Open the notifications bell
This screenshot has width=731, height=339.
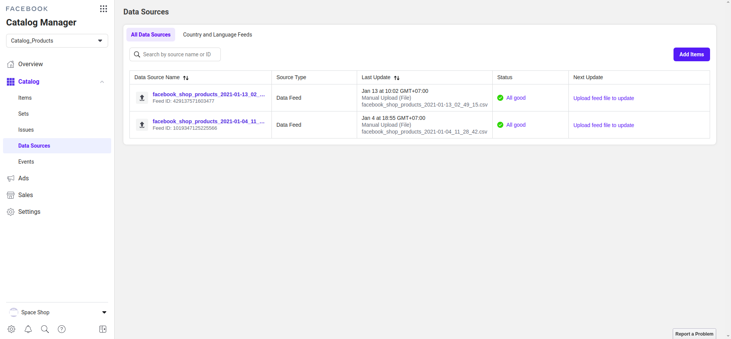point(28,329)
